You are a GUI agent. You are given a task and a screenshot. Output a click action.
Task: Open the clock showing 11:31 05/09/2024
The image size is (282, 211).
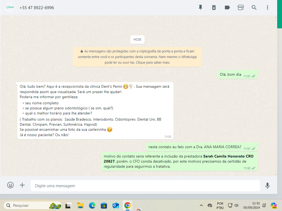pyautogui.click(x=252, y=205)
